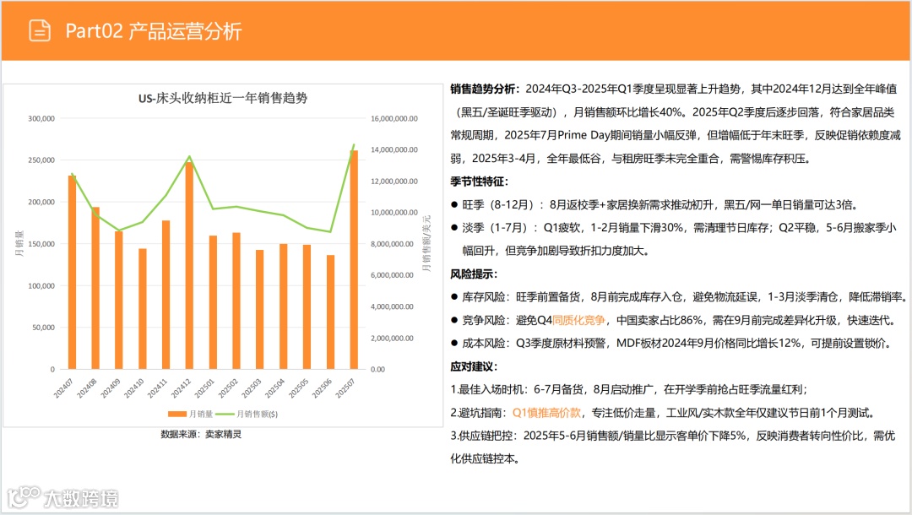Click the '应对建议:' heading
The width and height of the screenshot is (912, 515).
[x=474, y=366]
